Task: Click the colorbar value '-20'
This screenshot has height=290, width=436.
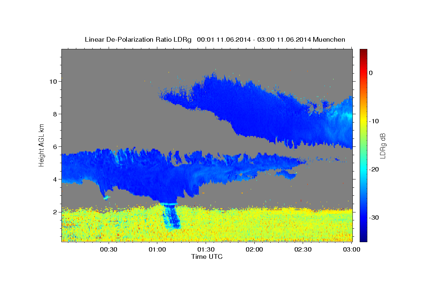Action: (x=374, y=169)
